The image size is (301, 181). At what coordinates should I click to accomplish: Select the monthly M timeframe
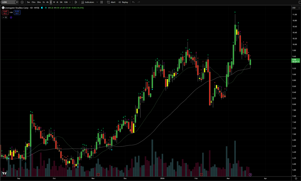pos(57,2)
